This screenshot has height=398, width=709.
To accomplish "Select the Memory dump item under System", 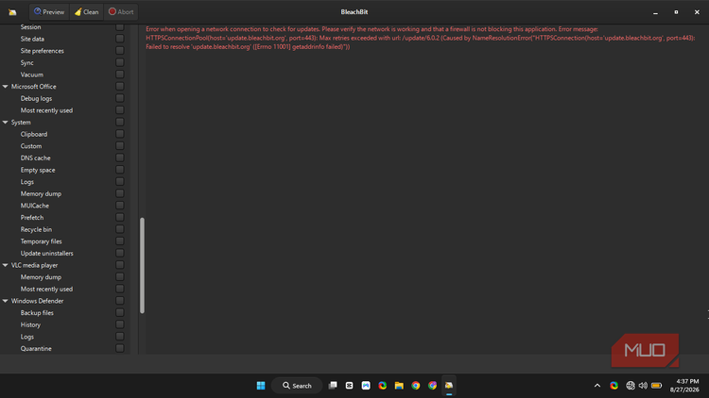I will tap(41, 193).
